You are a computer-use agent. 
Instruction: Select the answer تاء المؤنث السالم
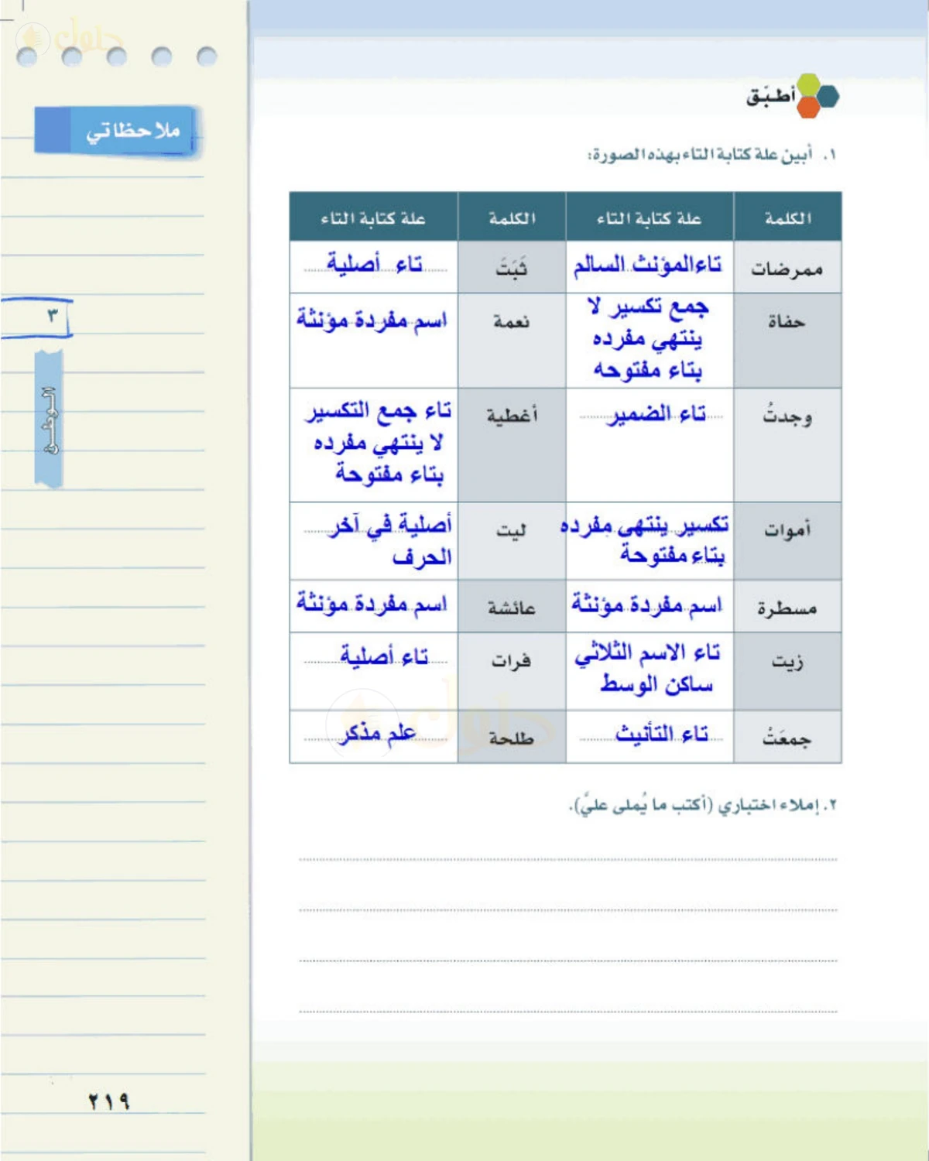(x=648, y=264)
